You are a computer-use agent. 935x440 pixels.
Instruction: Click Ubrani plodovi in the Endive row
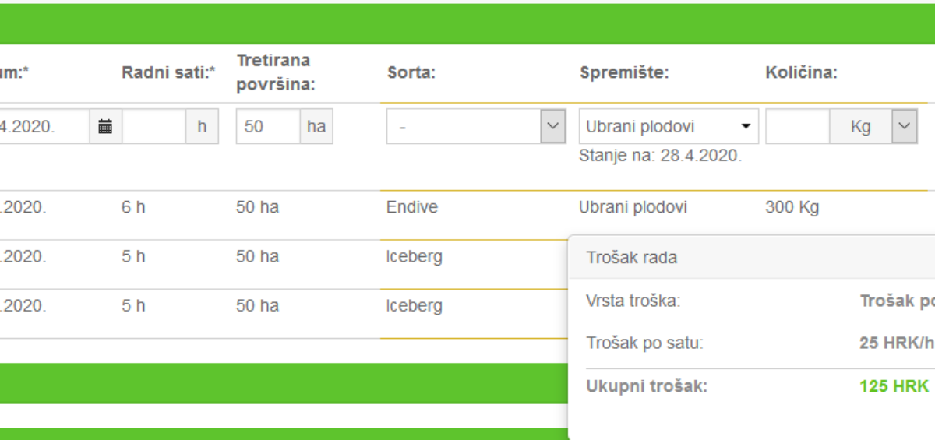point(633,208)
